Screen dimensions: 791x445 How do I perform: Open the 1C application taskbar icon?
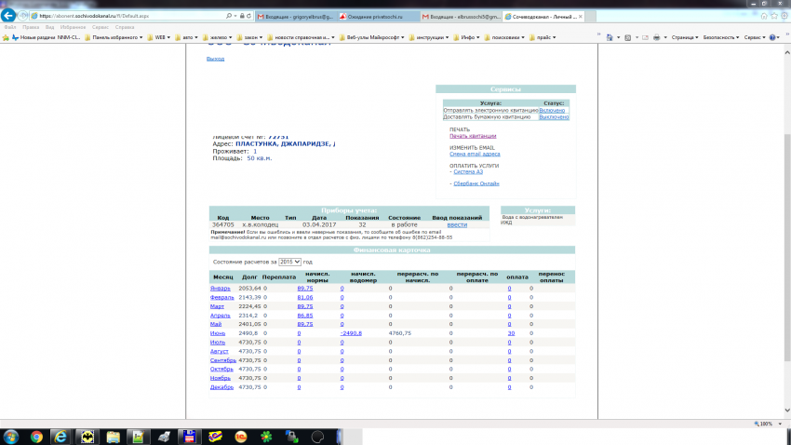pyautogui.click(x=241, y=436)
